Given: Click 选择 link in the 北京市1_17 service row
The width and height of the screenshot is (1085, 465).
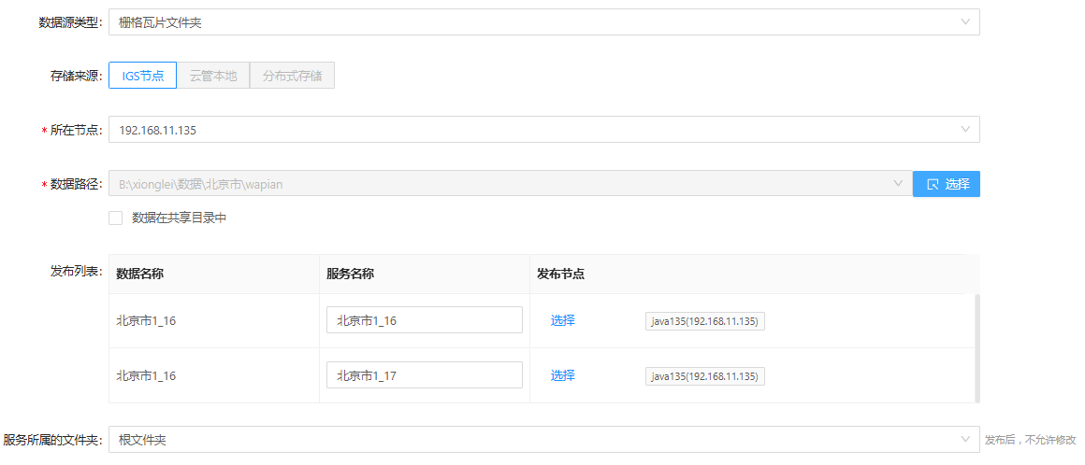Looking at the screenshot, I should (562, 376).
